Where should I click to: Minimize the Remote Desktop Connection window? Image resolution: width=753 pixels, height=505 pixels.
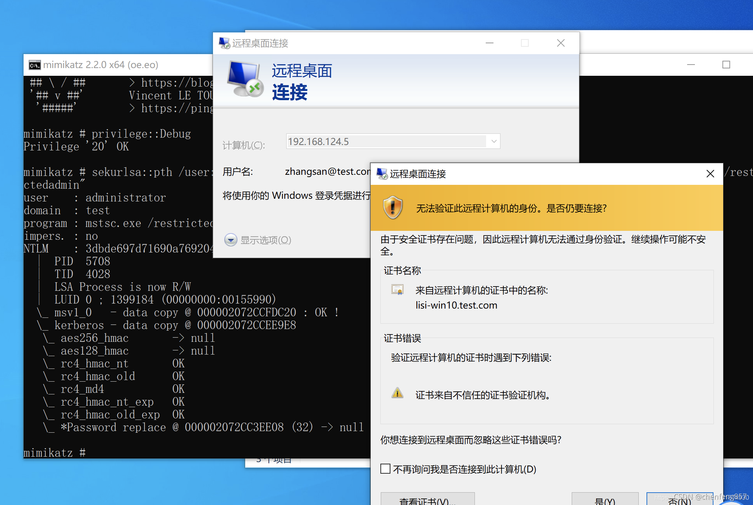[x=490, y=43]
